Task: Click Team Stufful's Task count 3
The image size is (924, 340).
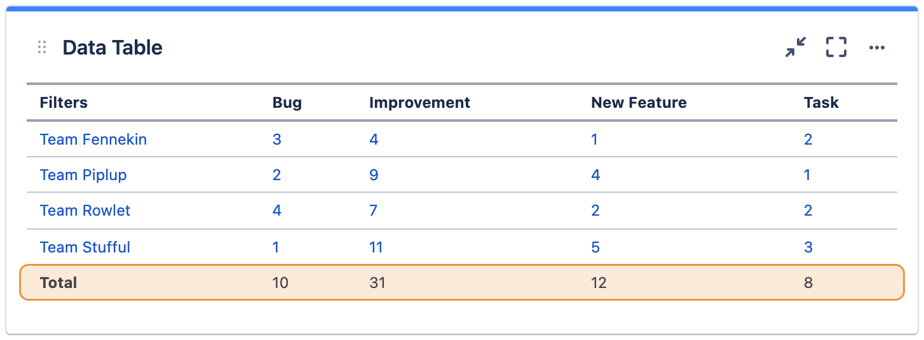Action: (808, 247)
